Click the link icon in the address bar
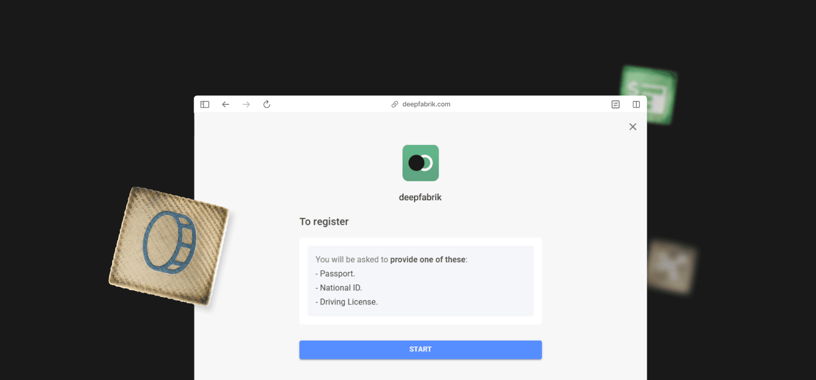This screenshot has width=816, height=380. click(394, 104)
